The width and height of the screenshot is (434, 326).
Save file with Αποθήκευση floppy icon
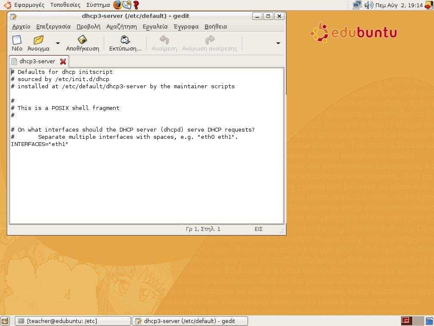pos(82,43)
